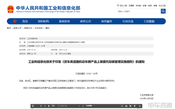Go to 政务公开 in the navigation bar
Image resolution: width=175 pixels, height=109 pixels.
(85, 21)
